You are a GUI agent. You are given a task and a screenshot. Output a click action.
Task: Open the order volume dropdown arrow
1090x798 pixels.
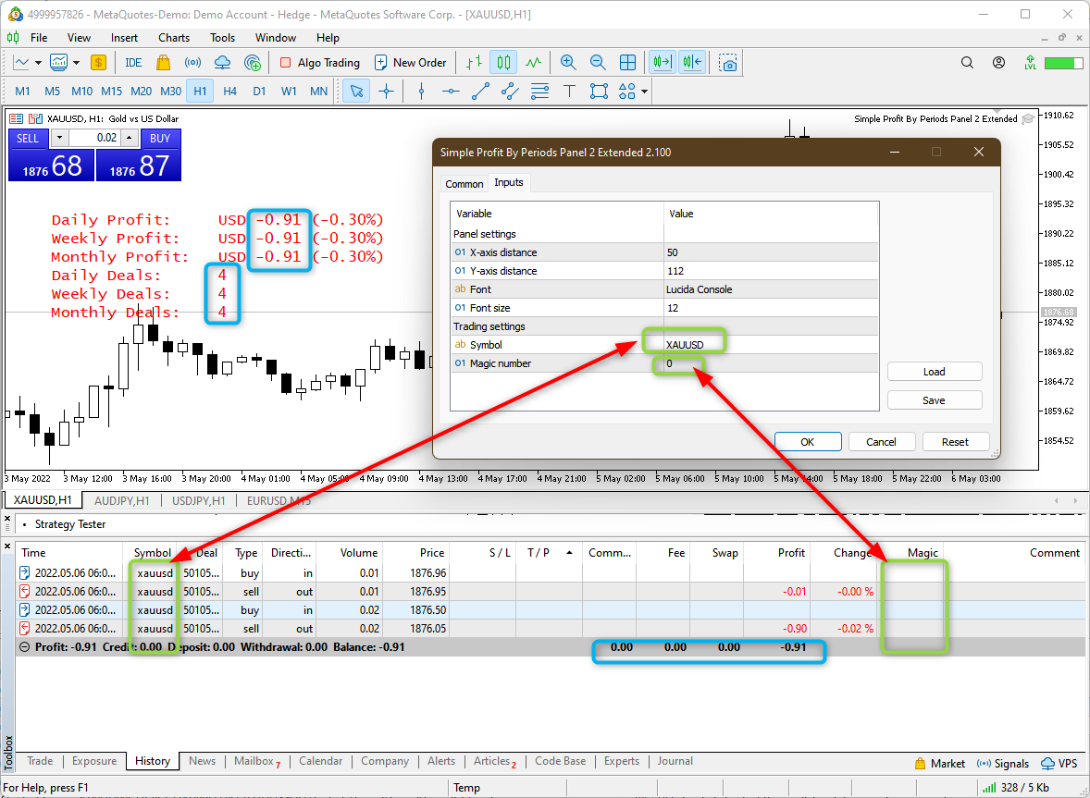coord(59,137)
